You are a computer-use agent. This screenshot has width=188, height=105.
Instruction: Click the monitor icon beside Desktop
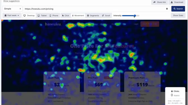click(25, 15)
